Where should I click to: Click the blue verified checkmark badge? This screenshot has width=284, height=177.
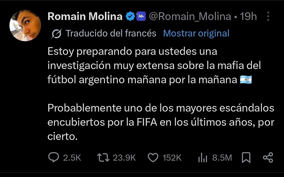[130, 16]
